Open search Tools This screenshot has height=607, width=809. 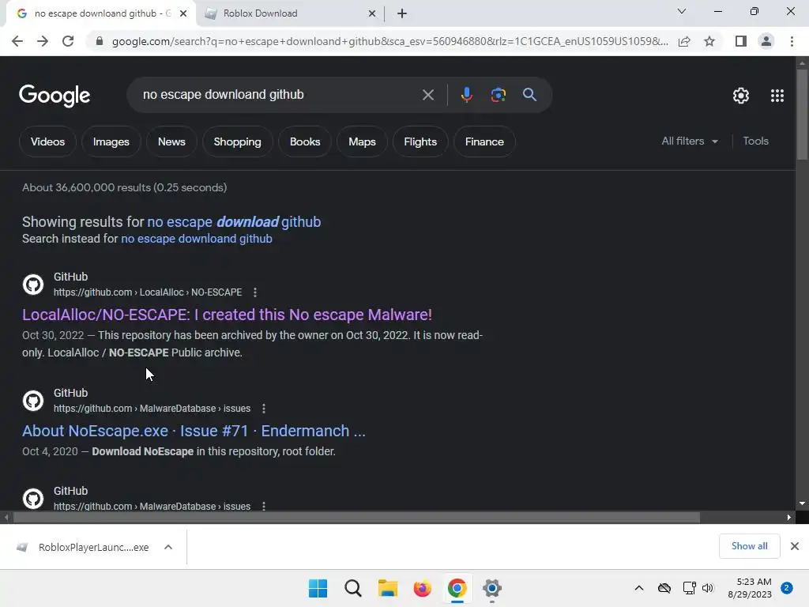[755, 141]
